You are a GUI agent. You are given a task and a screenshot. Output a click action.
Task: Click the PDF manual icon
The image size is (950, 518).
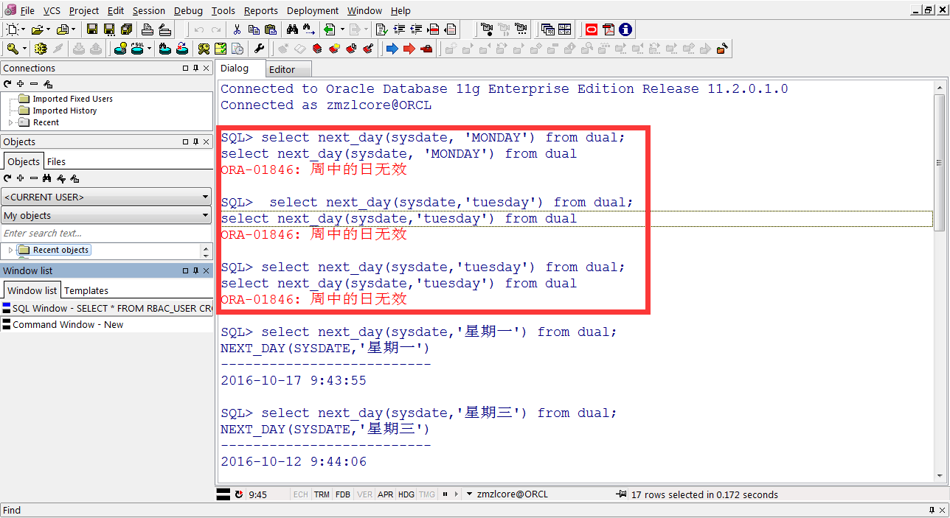(x=609, y=29)
